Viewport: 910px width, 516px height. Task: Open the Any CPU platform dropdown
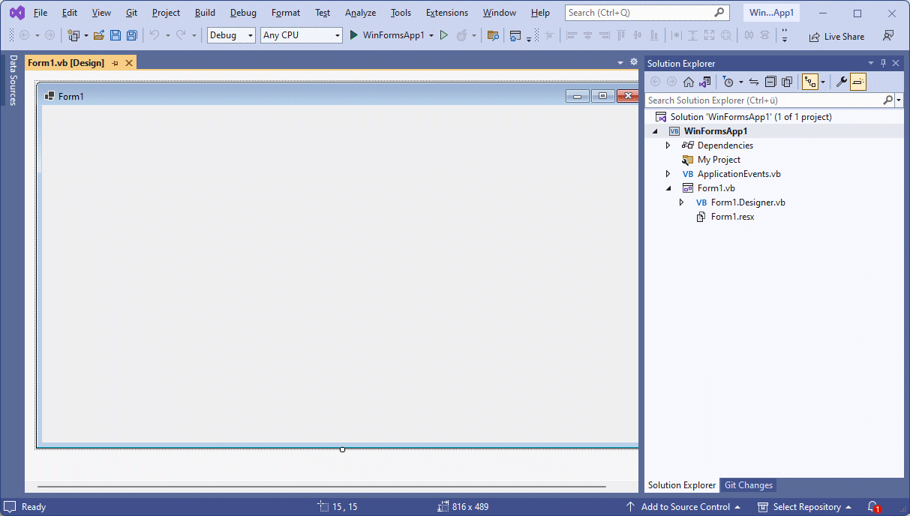point(301,35)
